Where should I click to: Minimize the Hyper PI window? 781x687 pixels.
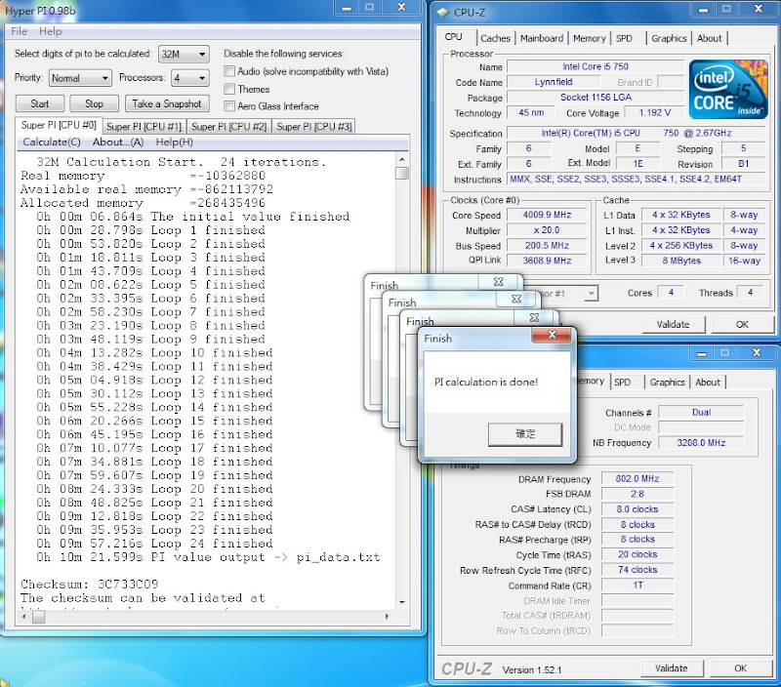(347, 8)
